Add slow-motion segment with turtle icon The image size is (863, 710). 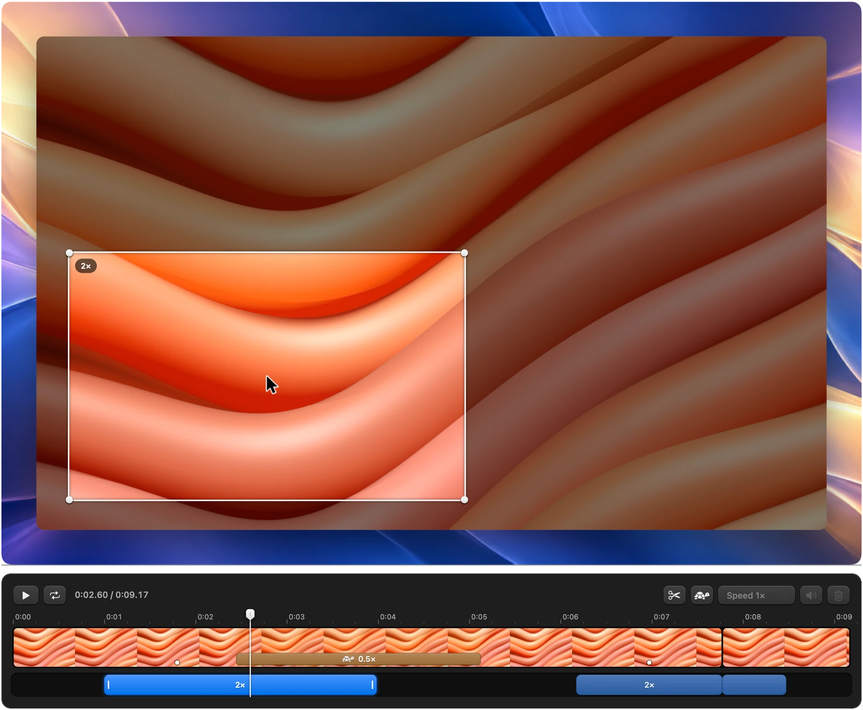(x=701, y=595)
